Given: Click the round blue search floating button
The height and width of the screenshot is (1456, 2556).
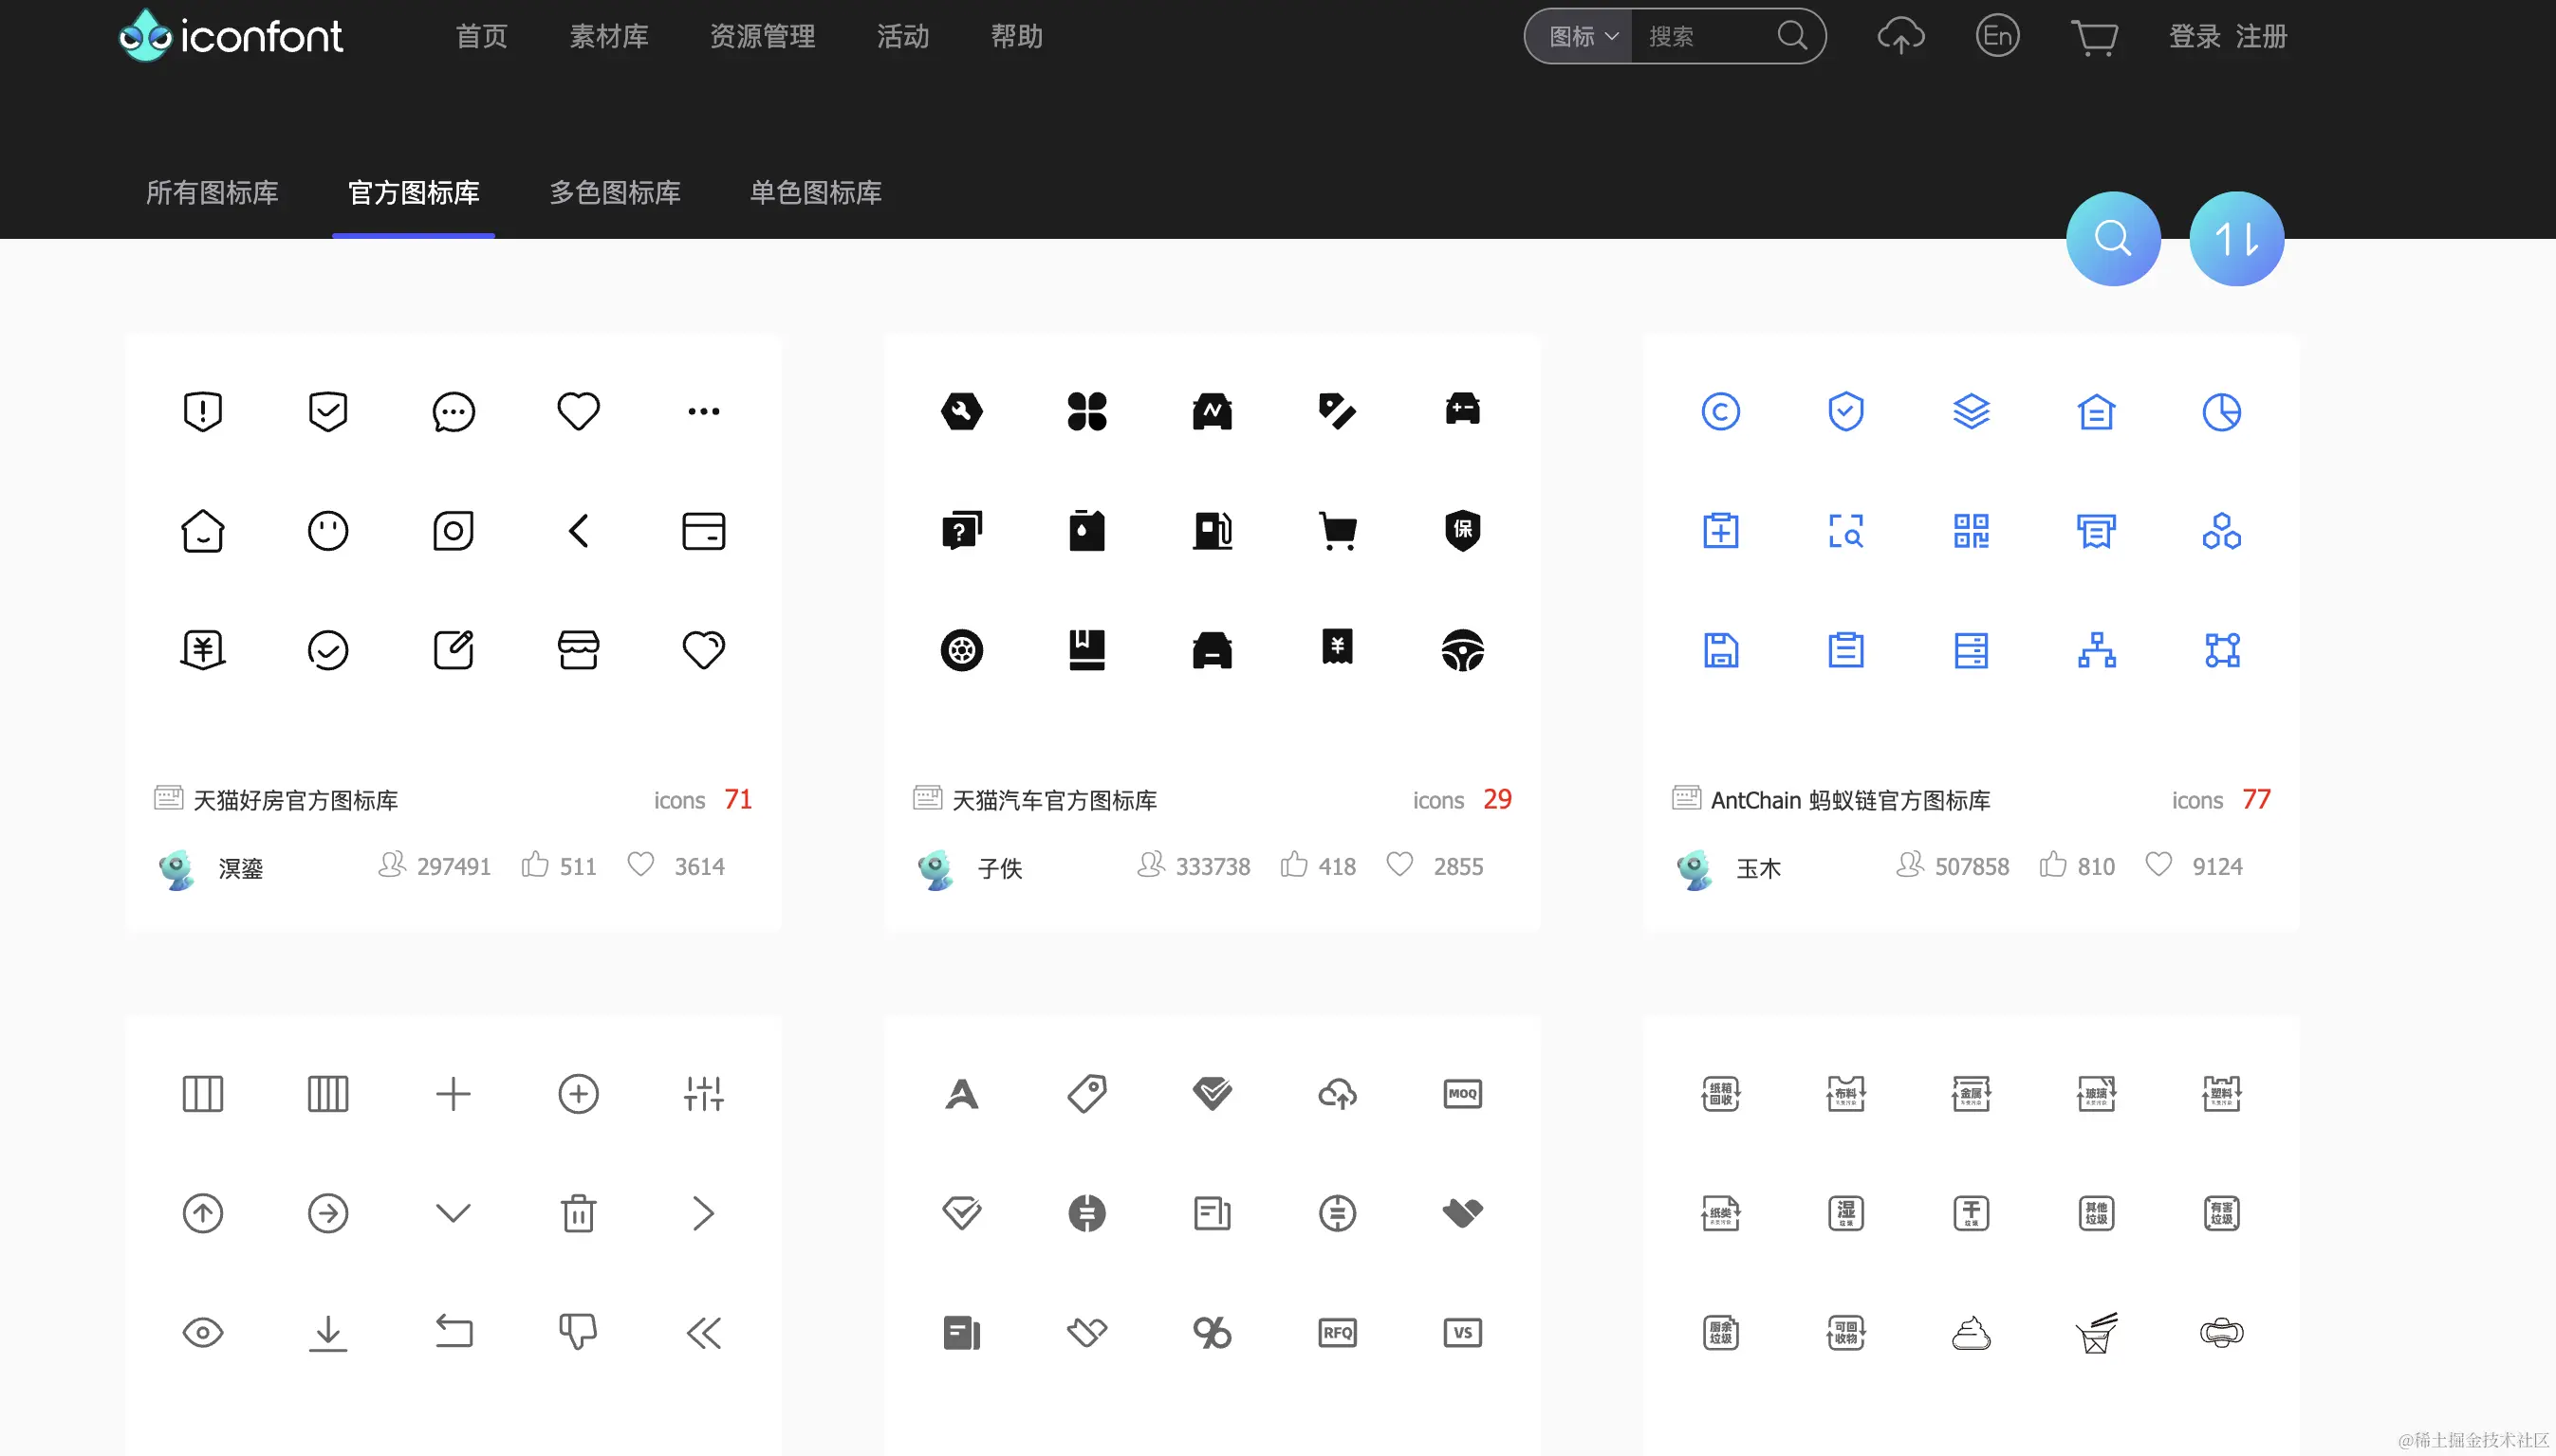Looking at the screenshot, I should click(x=2113, y=238).
